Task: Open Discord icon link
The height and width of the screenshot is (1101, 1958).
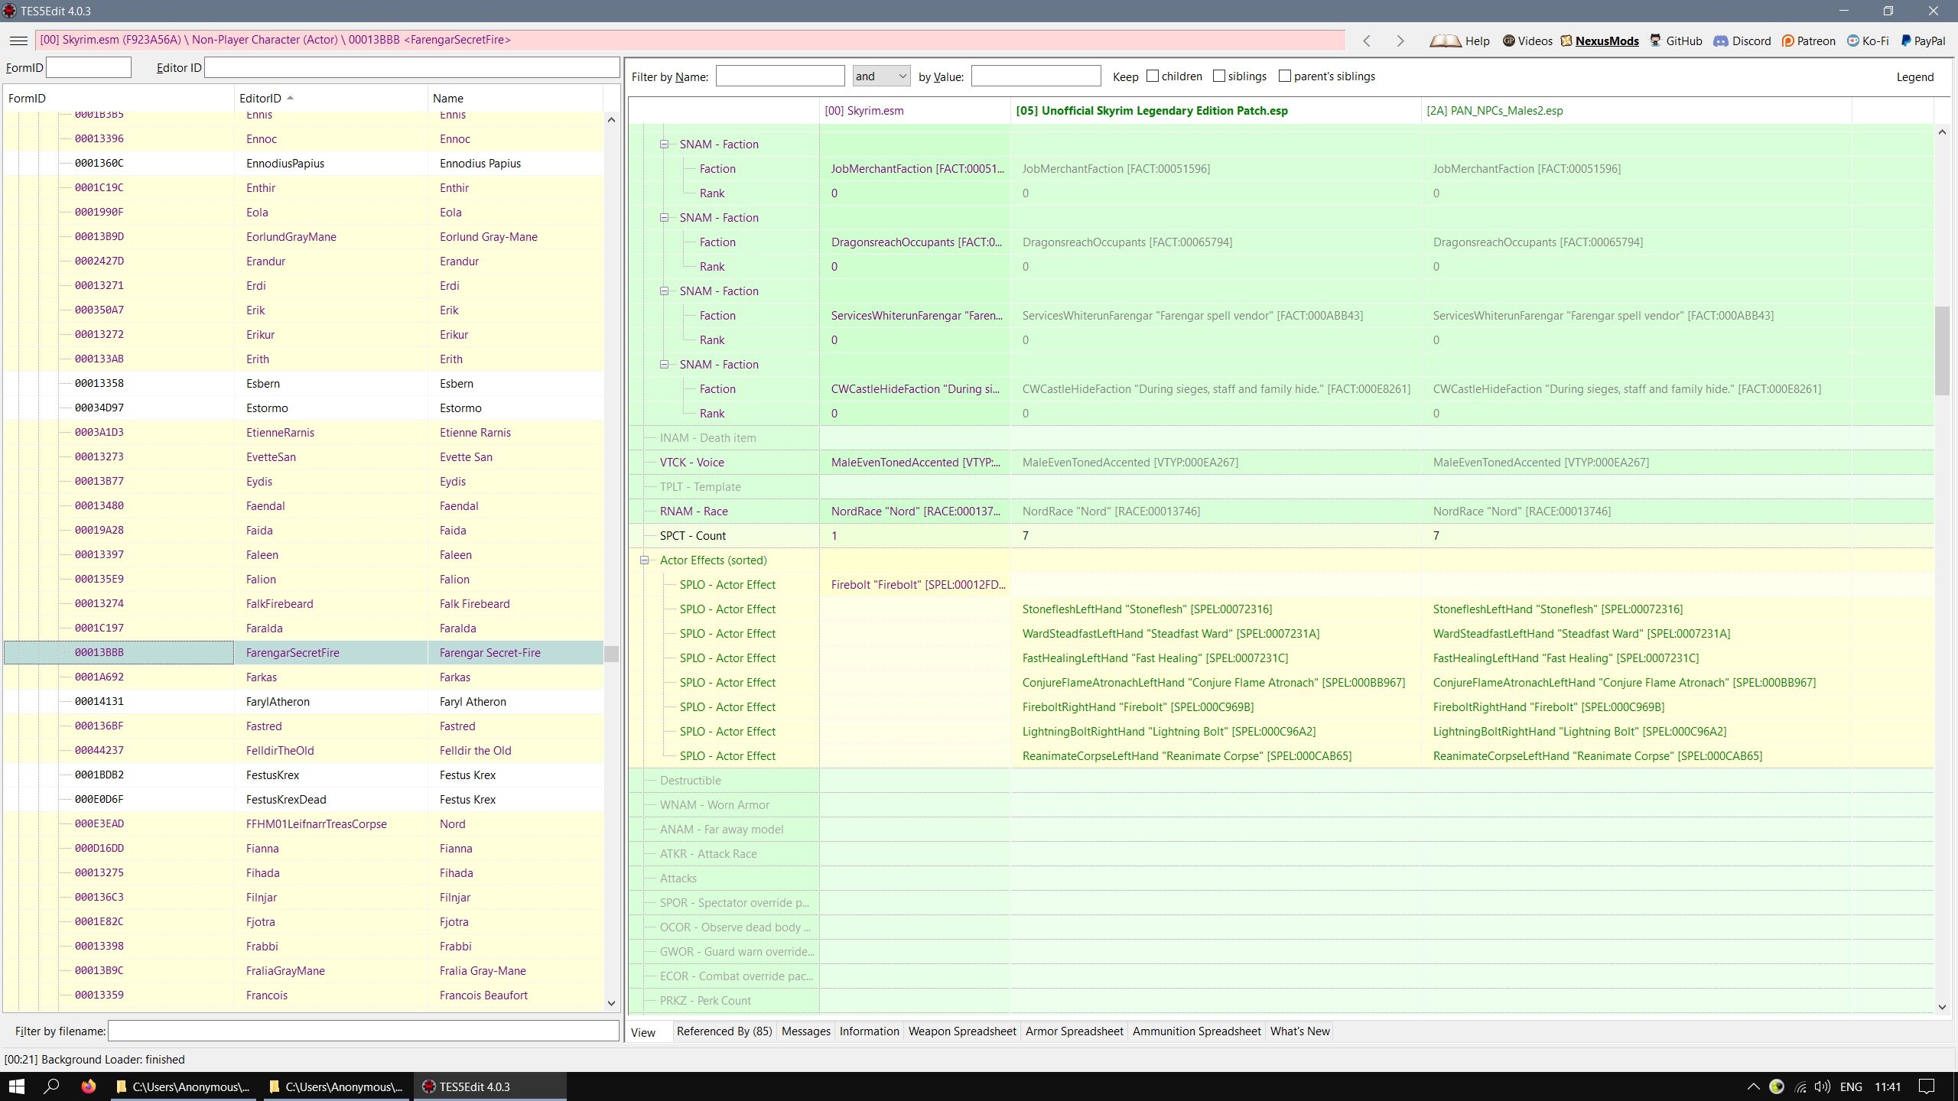Action: [x=1721, y=41]
